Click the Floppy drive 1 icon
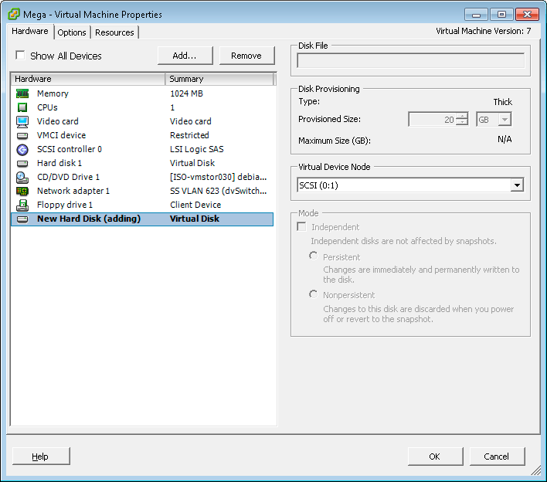 tap(22, 205)
